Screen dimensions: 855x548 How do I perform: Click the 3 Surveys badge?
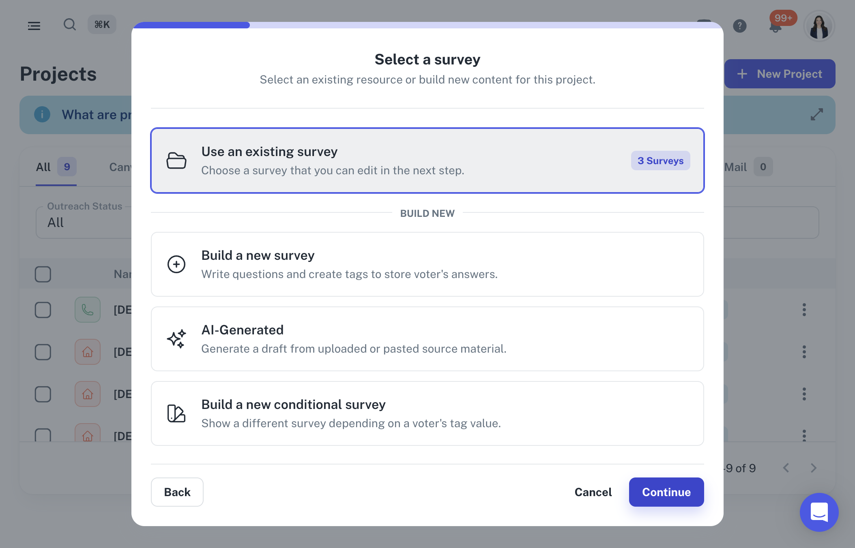[x=660, y=161]
